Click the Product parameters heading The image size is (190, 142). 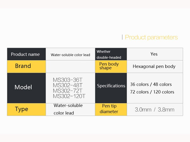pyautogui.click(x=151, y=37)
